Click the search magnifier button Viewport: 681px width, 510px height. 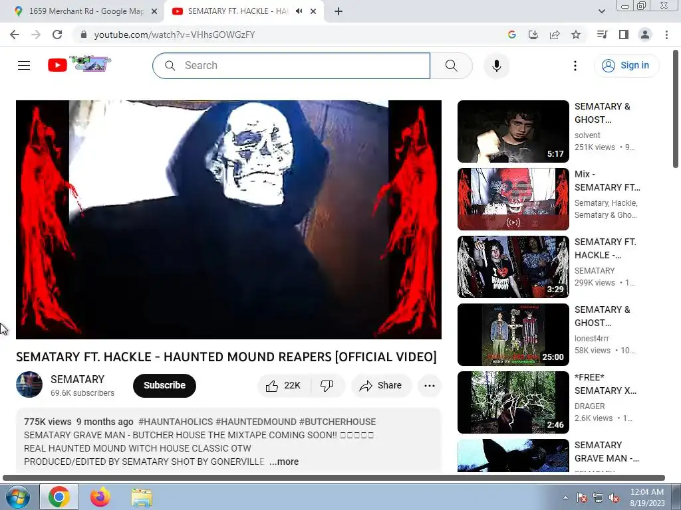452,66
